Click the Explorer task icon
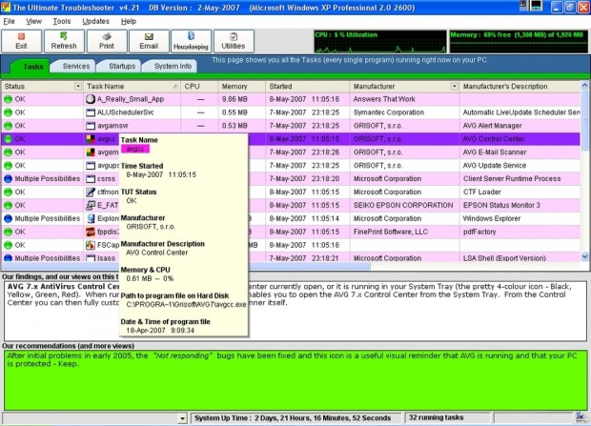591x426 pixels. pos(91,218)
